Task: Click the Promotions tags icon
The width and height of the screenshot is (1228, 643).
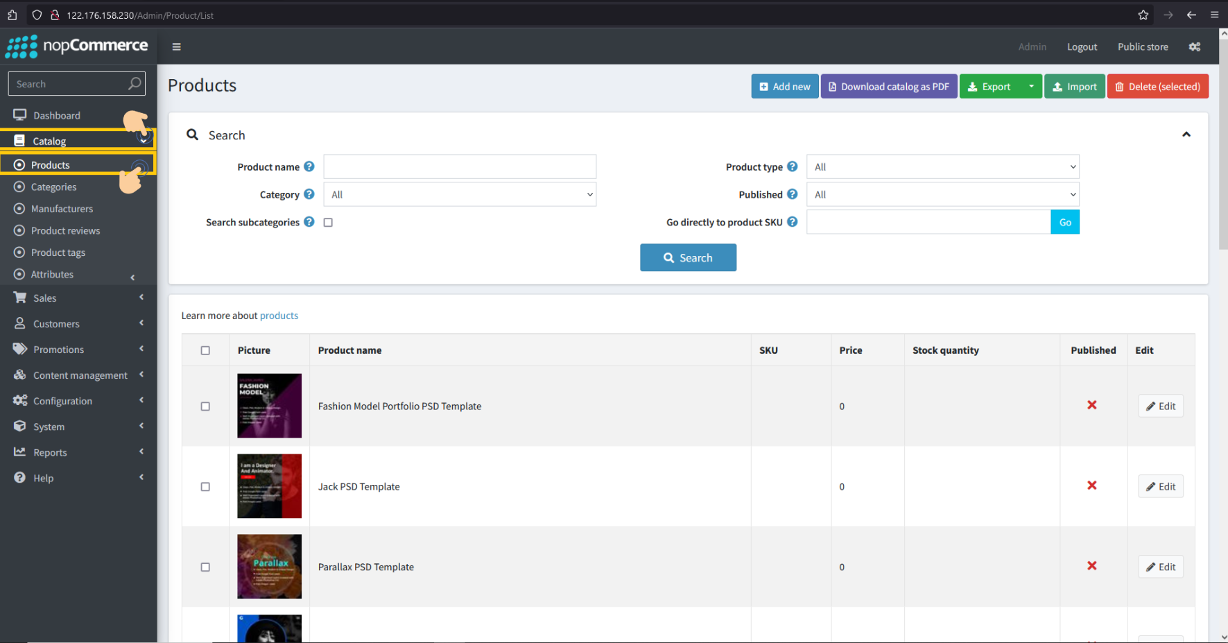Action: coord(20,349)
